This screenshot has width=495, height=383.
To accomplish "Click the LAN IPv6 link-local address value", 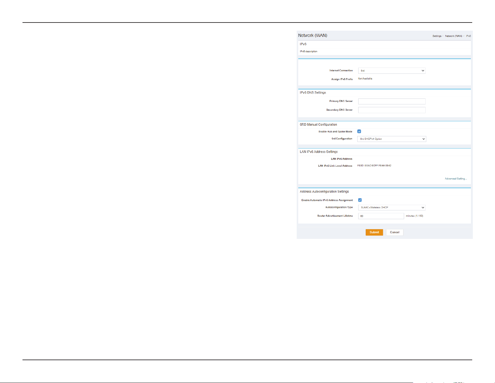I will coord(374,165).
